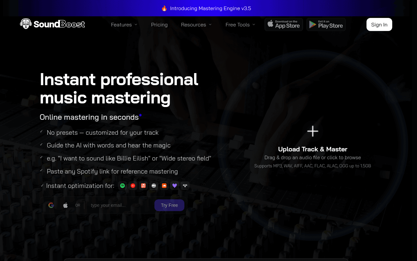Go to the Pricing page
Screen dimensions: 417x261
pyautogui.click(x=159, y=25)
